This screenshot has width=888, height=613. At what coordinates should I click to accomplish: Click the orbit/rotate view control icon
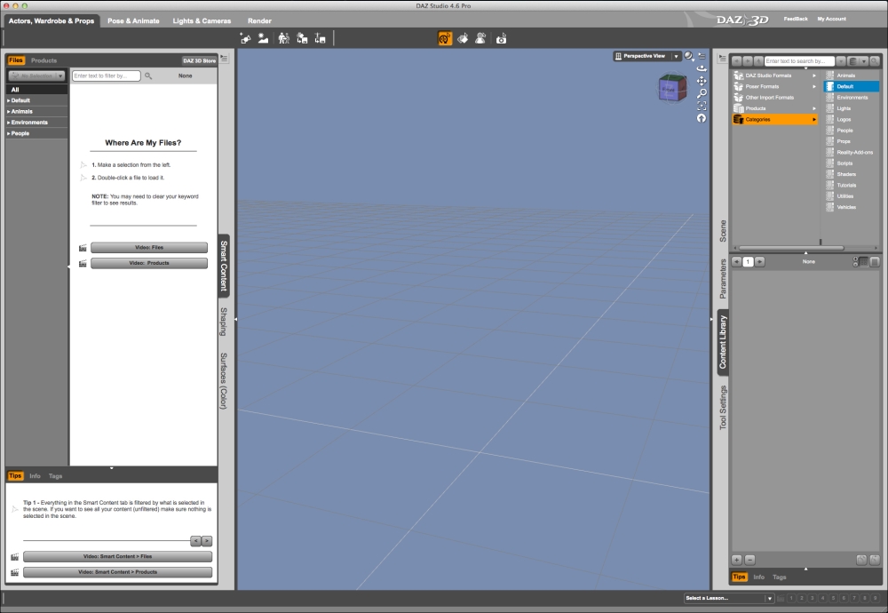coord(702,68)
